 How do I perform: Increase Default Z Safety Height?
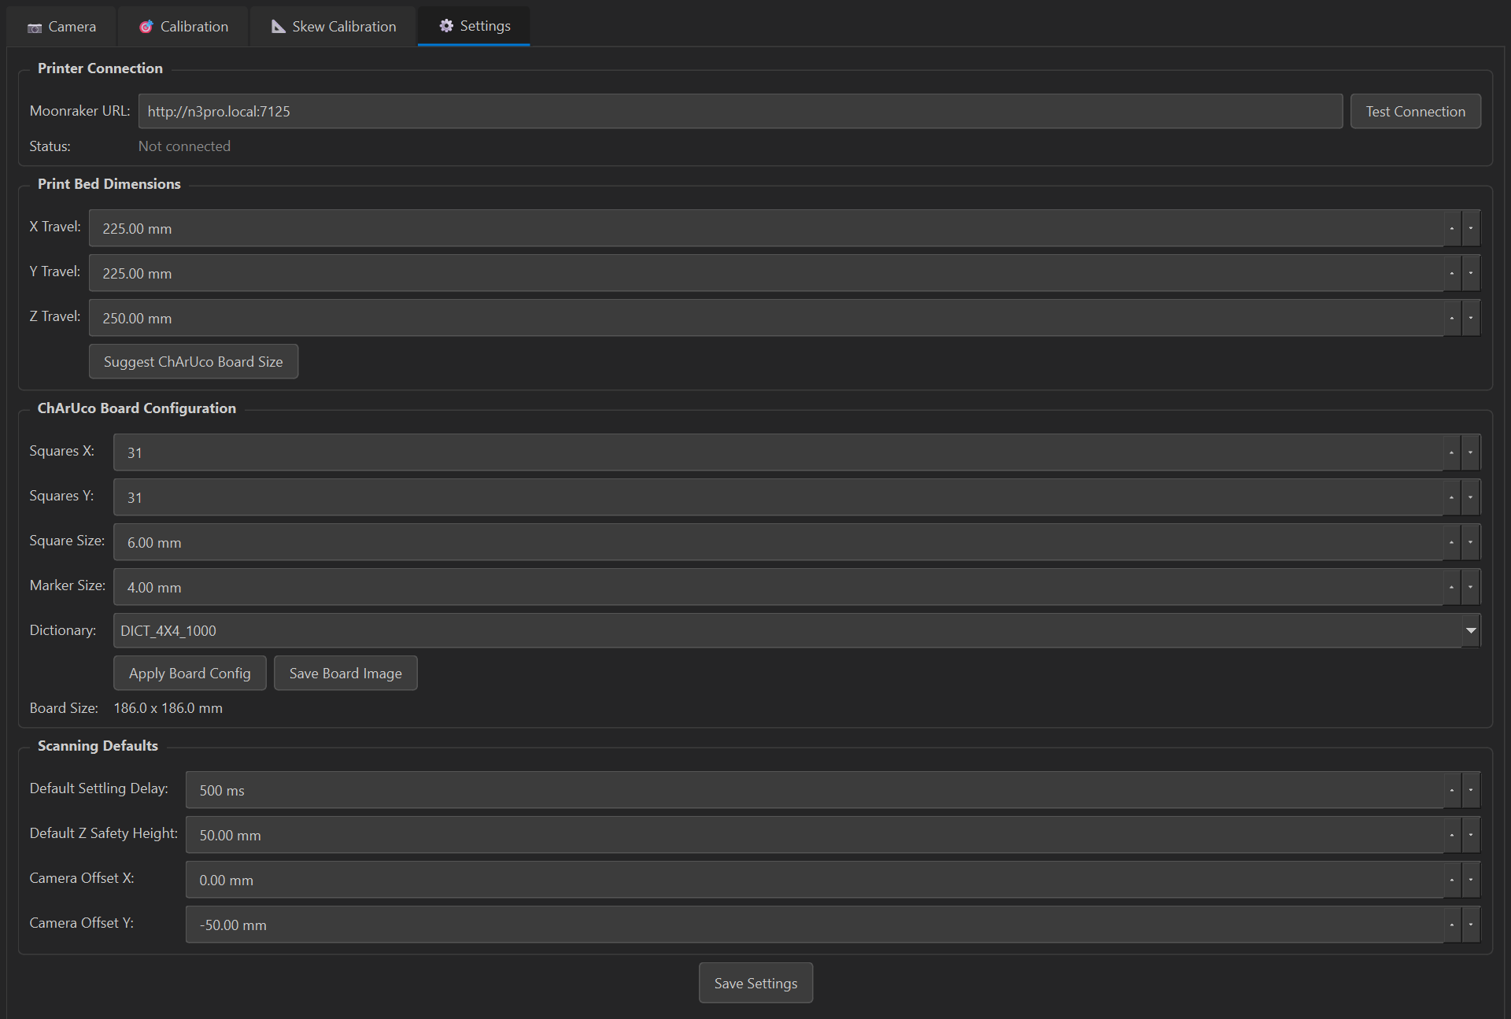[1452, 835]
